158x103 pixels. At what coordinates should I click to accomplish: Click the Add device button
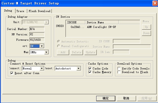63,52
